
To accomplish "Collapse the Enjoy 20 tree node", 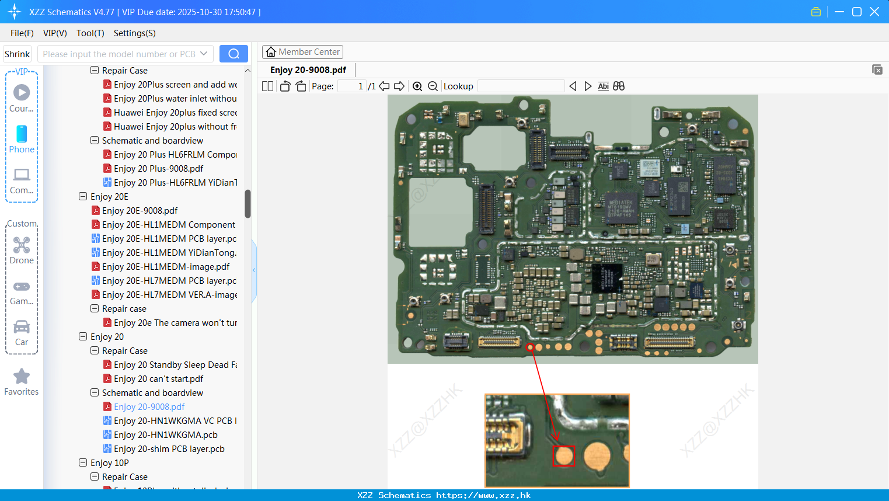I will tap(83, 336).
